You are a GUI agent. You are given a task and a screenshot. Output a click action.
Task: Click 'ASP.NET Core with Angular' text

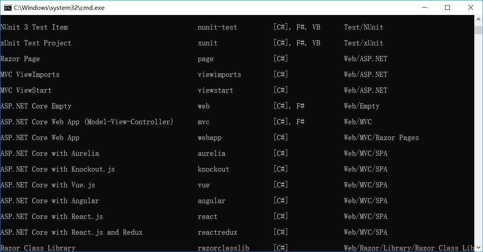tap(50, 201)
